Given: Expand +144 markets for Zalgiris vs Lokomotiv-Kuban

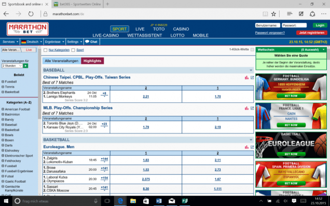Looking at the screenshot, I should click(x=104, y=160).
